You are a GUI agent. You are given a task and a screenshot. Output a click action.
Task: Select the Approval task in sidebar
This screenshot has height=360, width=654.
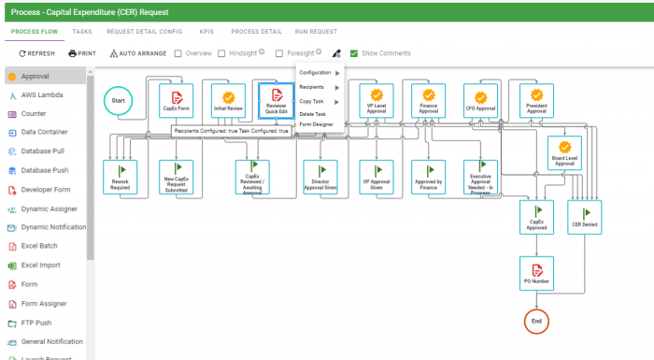(x=45, y=77)
